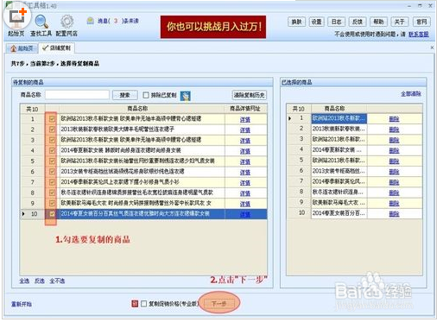Screen dimensions: 437x322
Task: Click the 反馈 button
Action: click(358, 22)
